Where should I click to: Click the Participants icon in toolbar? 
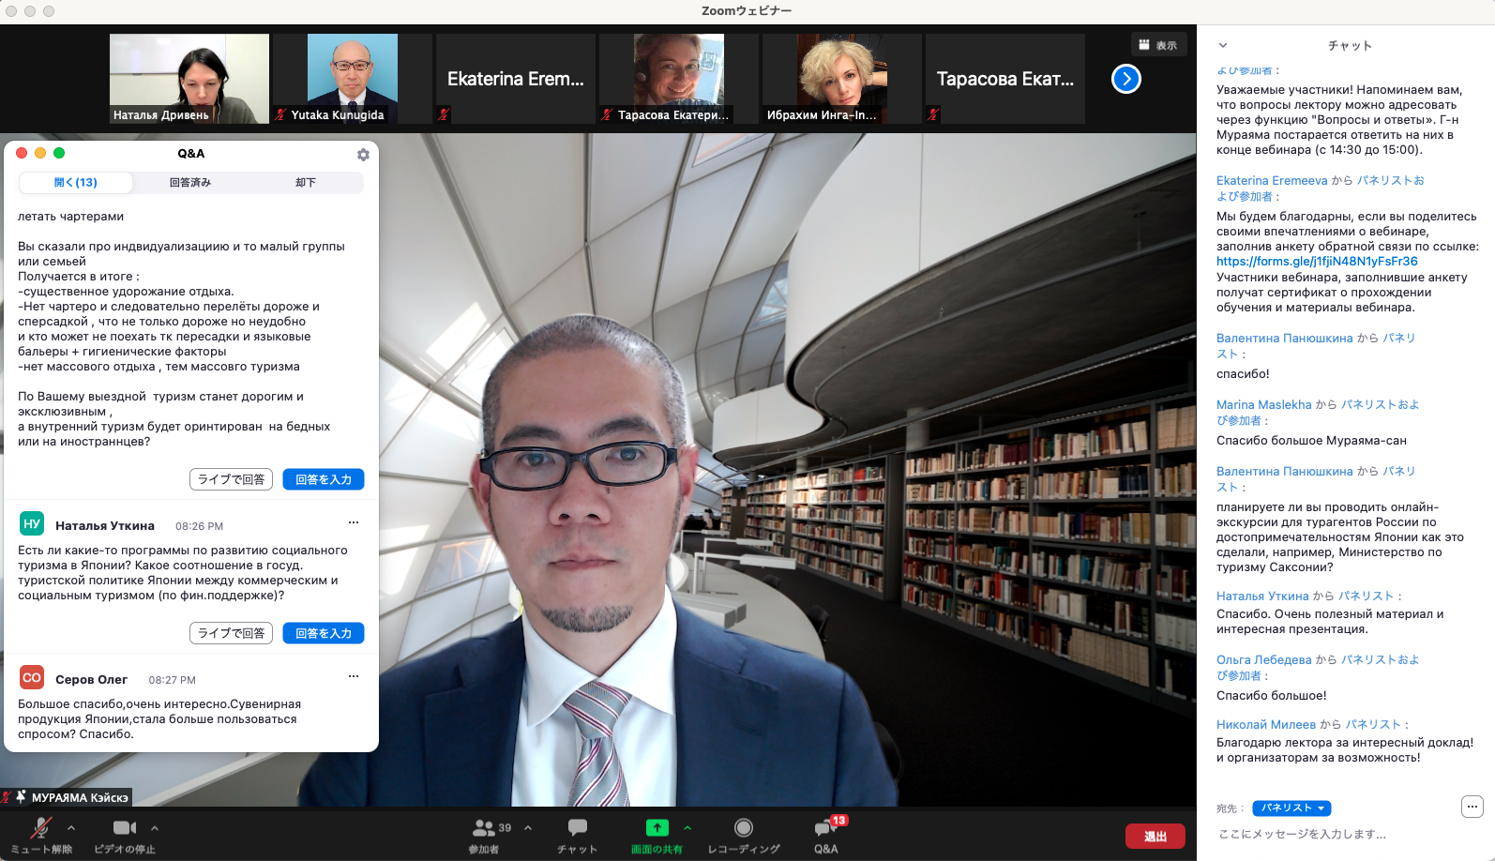click(x=484, y=829)
